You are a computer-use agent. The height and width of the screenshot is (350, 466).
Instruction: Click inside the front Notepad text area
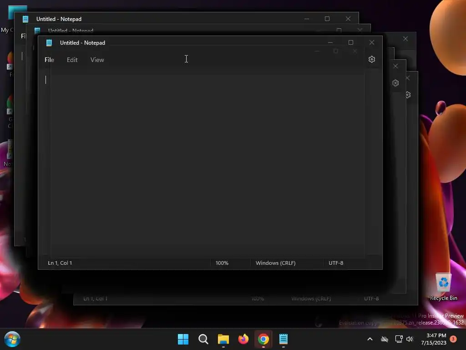point(210,162)
